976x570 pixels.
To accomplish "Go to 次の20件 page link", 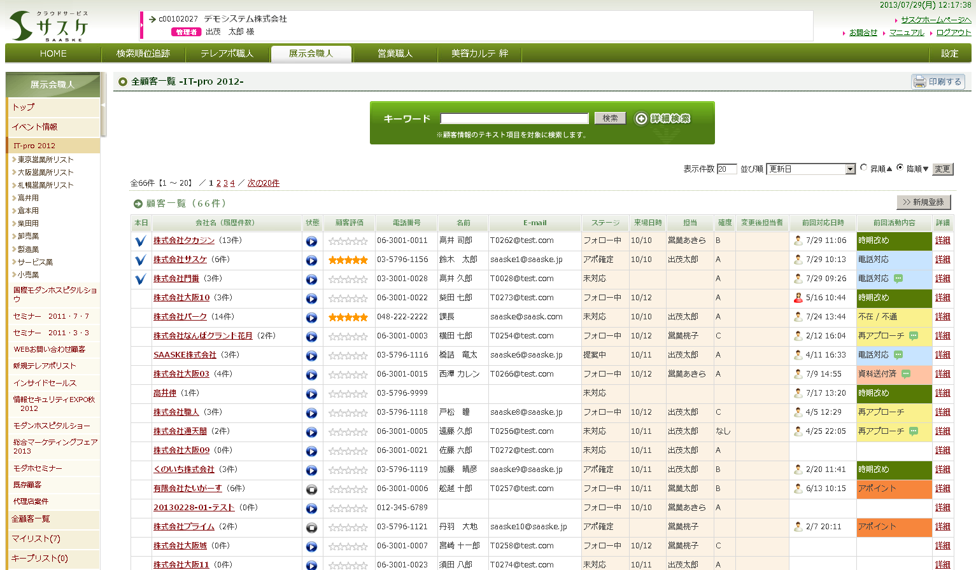I will [263, 183].
